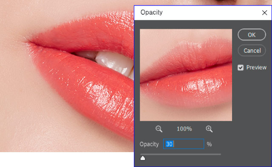Click the right end of the Opacity slider track
The image size is (272, 167).
tap(220, 154)
